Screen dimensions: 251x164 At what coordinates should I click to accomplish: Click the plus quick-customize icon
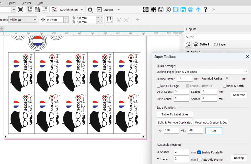coord(138,19)
